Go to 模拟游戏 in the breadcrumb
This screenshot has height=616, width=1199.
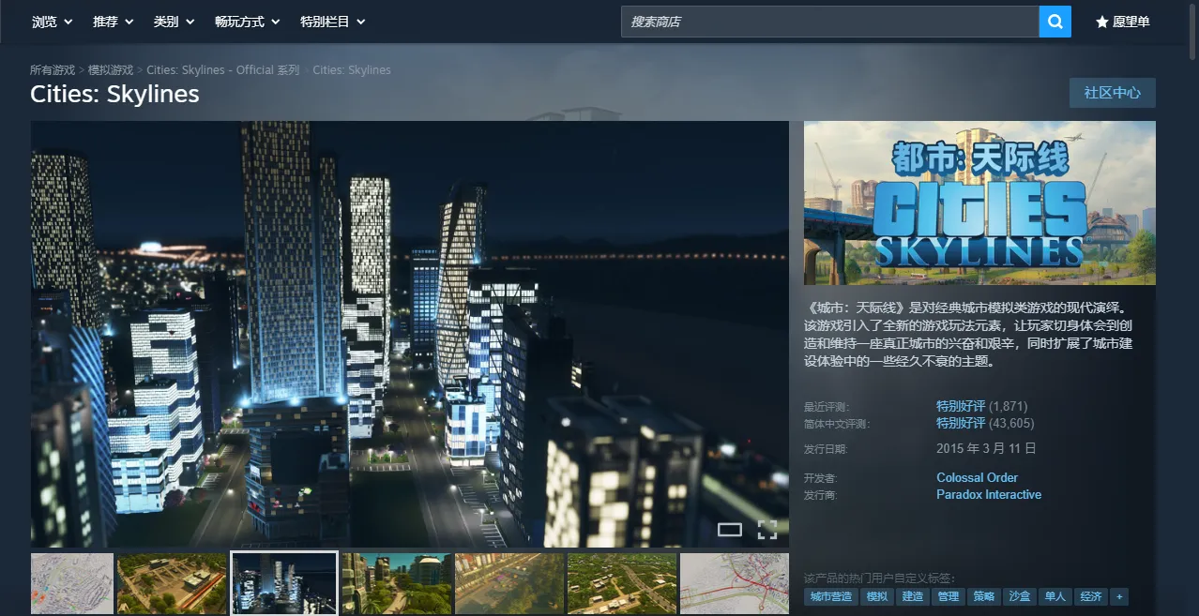pos(110,70)
